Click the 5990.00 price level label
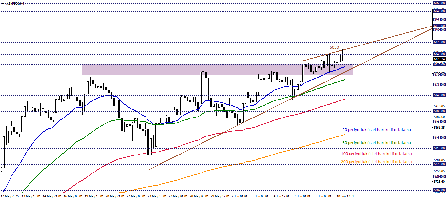 pos(439,75)
